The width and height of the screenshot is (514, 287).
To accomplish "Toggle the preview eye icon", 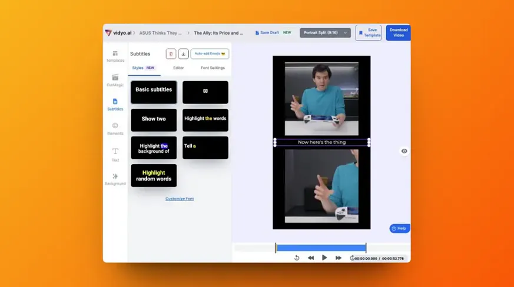I will [404, 151].
